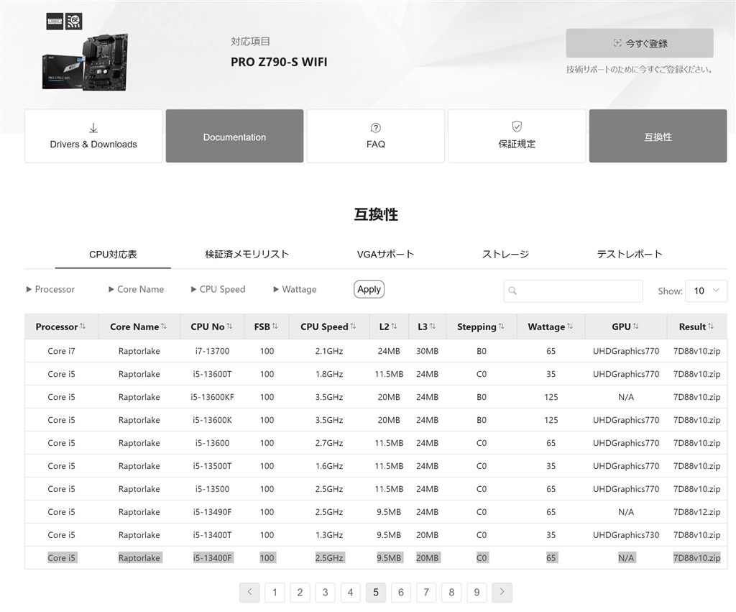Click the download arrow icon on Drivers & Downloads

(x=93, y=127)
